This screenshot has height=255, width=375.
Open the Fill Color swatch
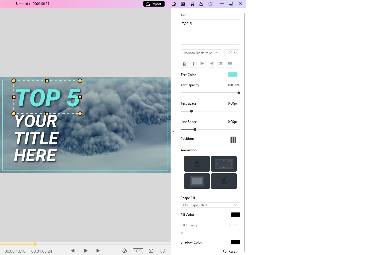coord(236,215)
